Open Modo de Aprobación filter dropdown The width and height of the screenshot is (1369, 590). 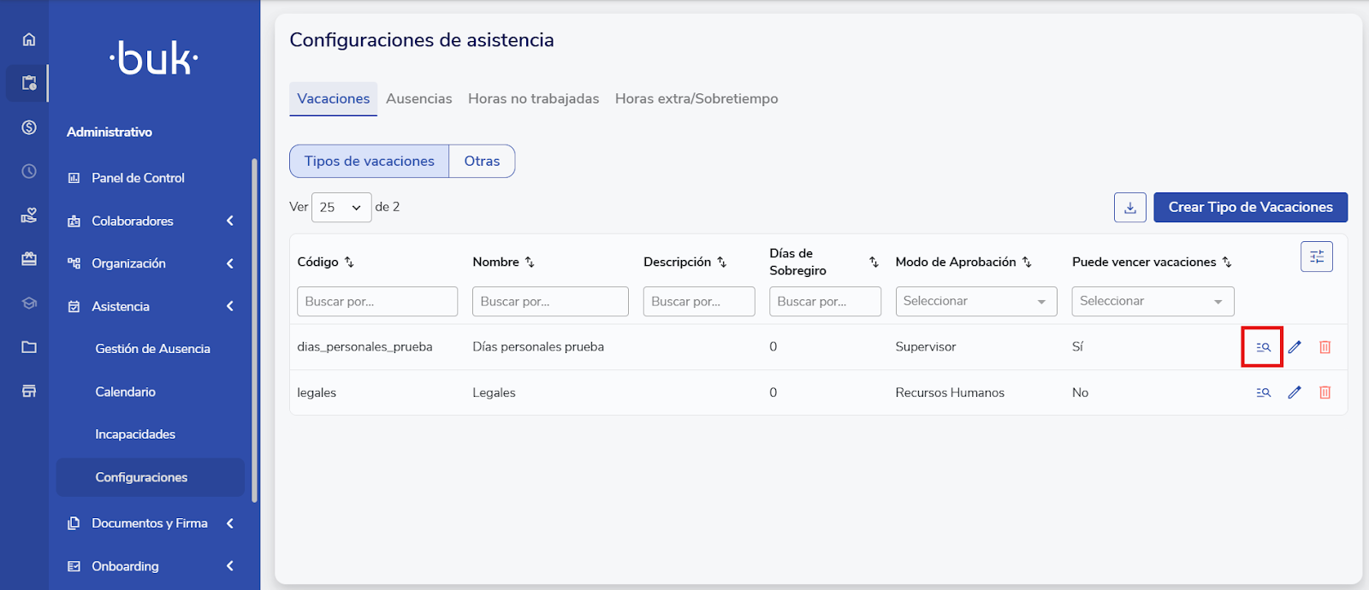click(x=976, y=301)
